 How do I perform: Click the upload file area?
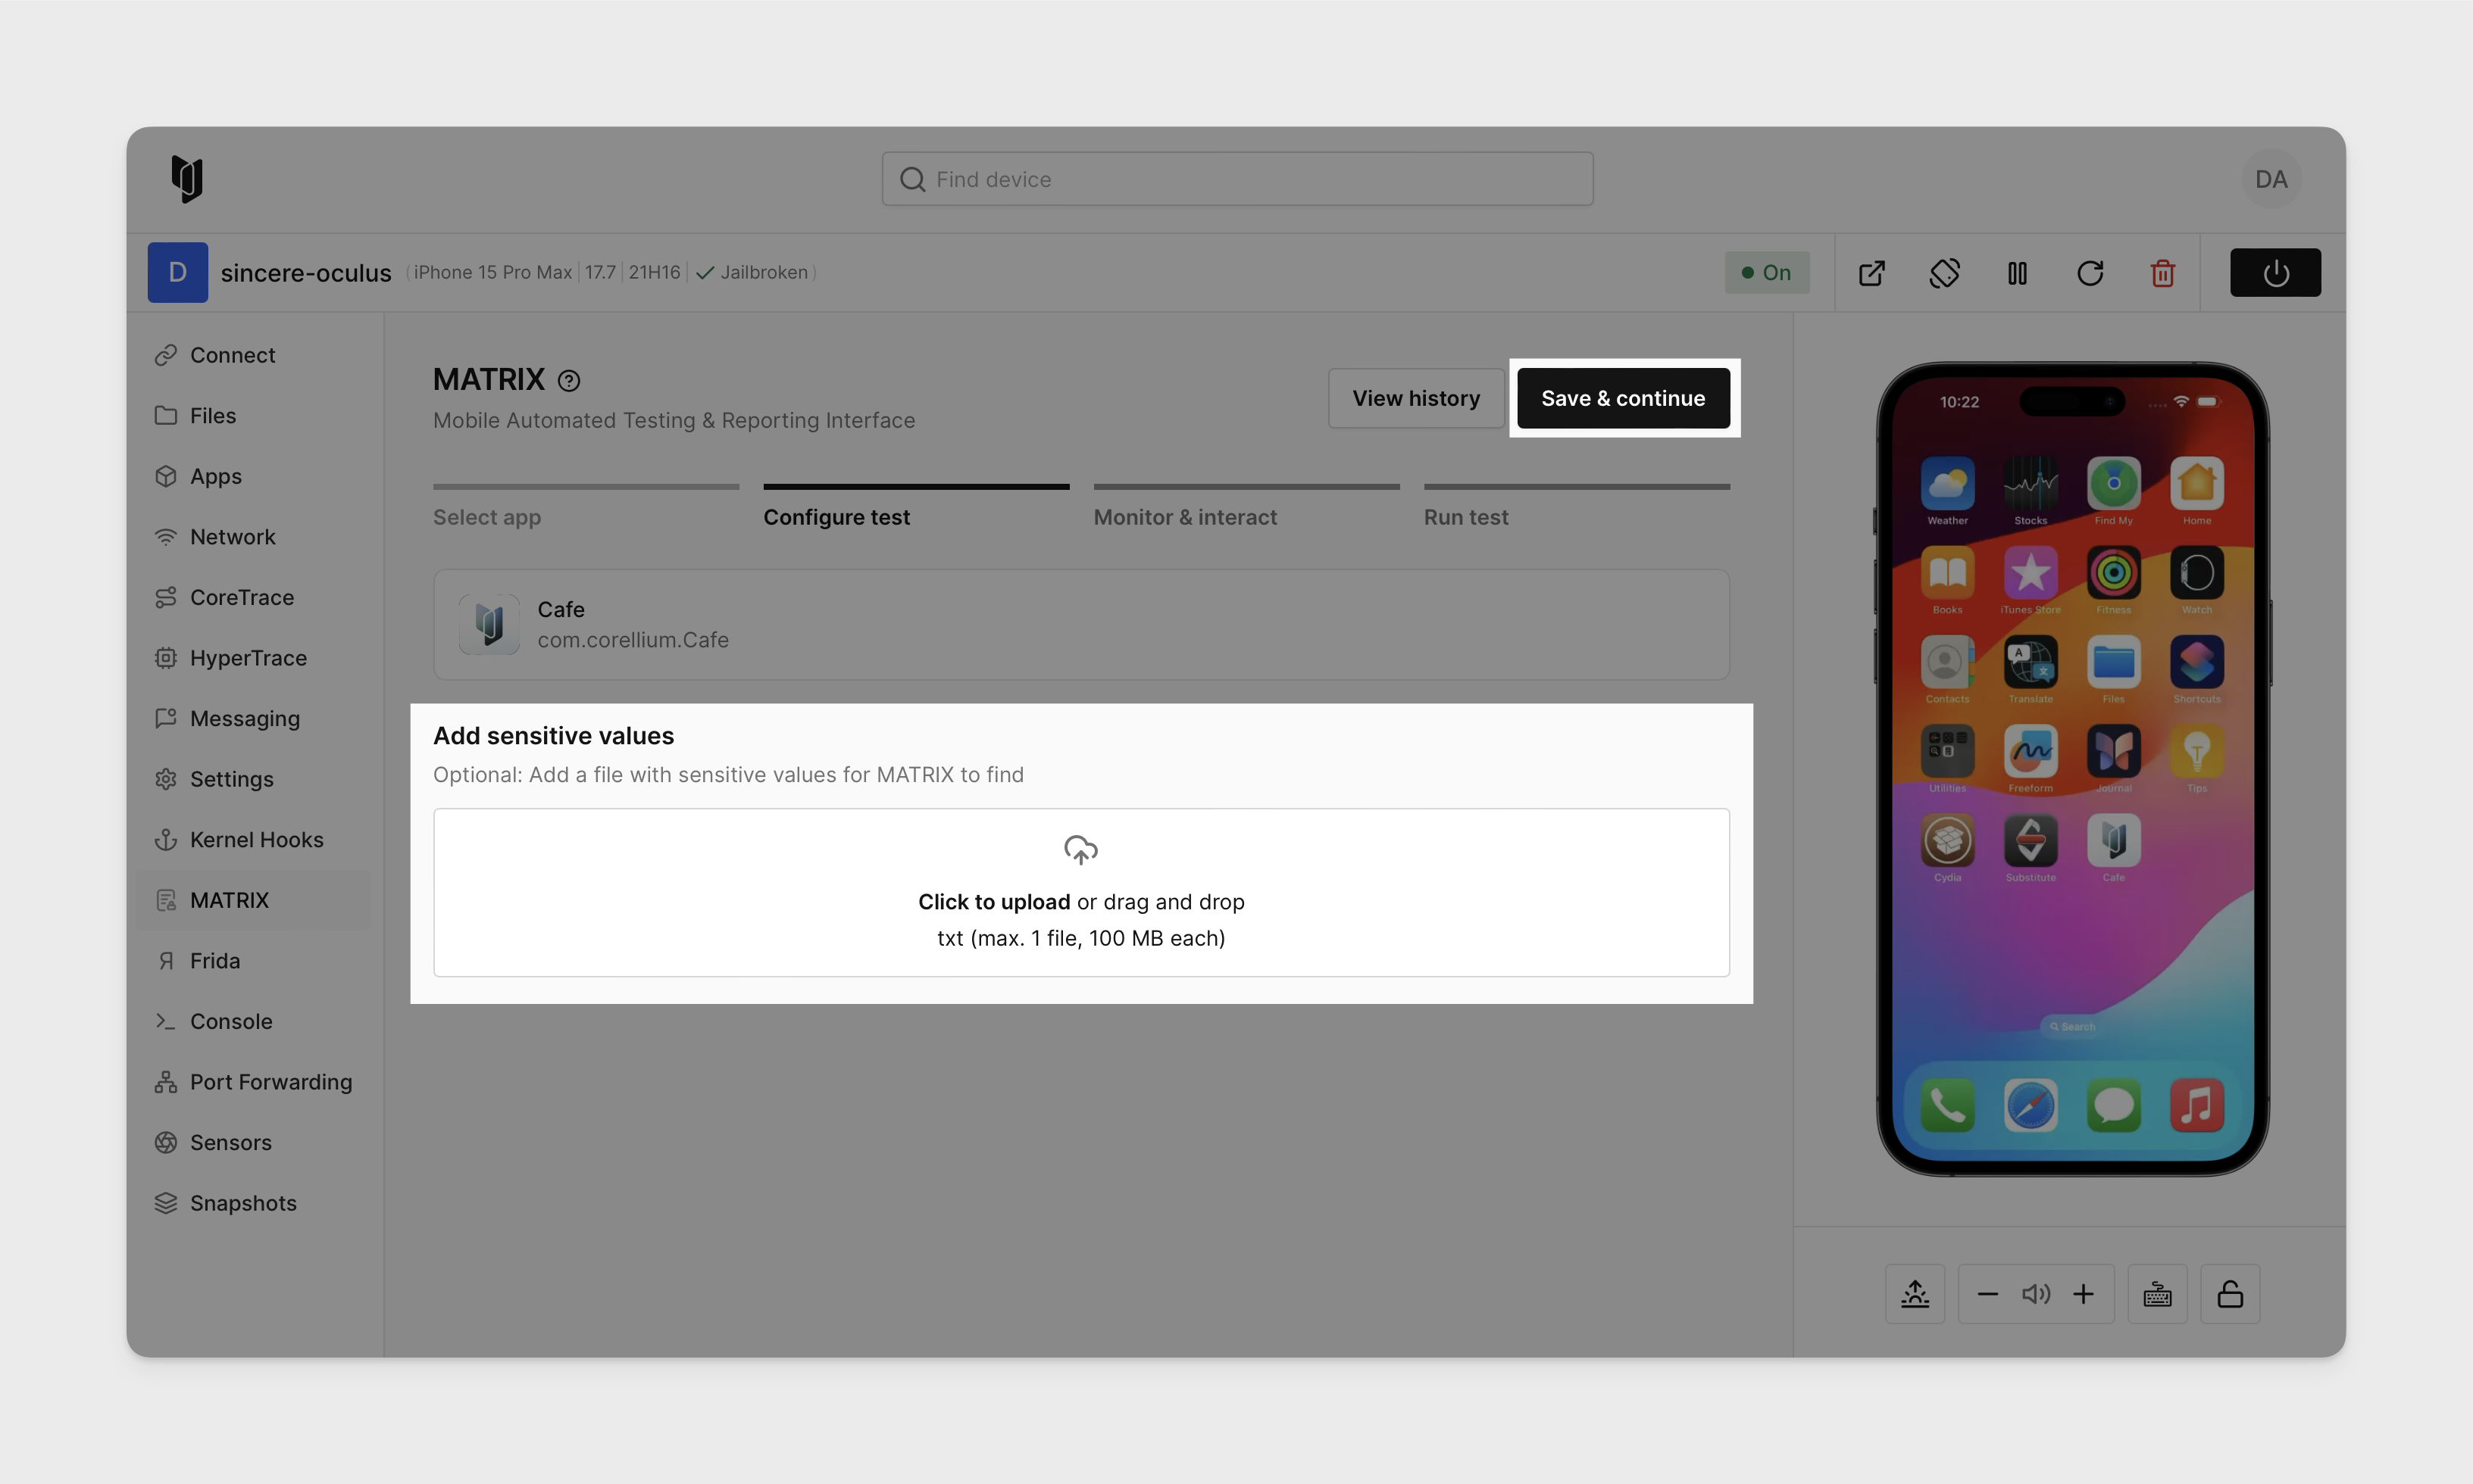1081,891
